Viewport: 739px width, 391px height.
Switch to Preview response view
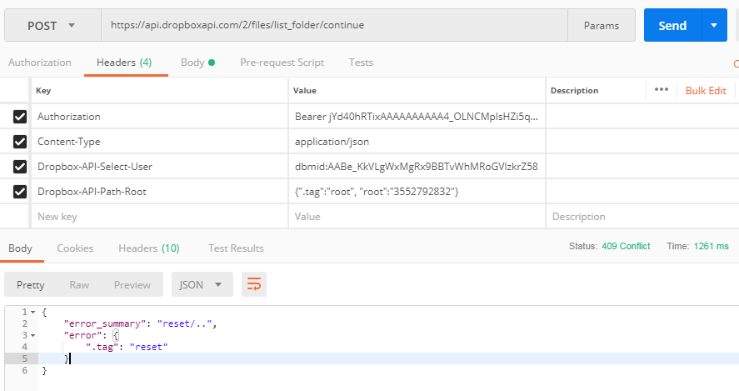(x=132, y=284)
